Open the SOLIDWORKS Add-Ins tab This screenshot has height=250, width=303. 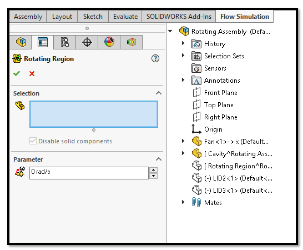point(179,17)
